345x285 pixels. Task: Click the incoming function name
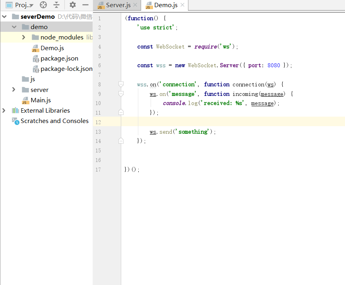click(x=245, y=94)
